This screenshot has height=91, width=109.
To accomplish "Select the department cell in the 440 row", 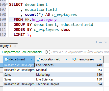I will (19, 65).
